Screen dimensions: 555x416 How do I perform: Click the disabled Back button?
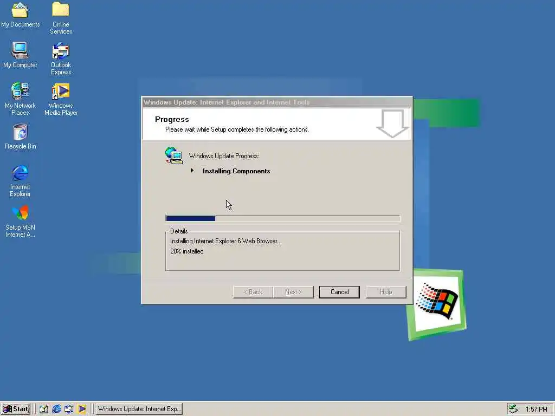[253, 292]
